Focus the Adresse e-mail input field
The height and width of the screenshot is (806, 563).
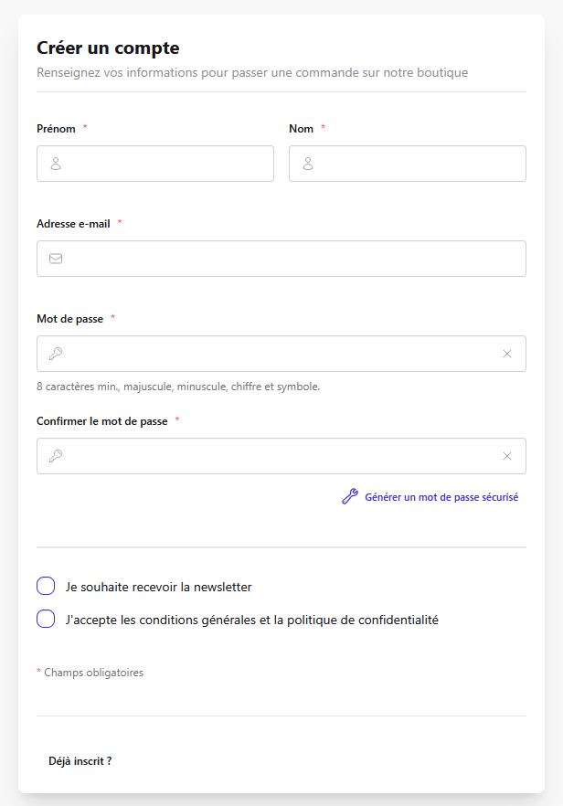point(281,259)
